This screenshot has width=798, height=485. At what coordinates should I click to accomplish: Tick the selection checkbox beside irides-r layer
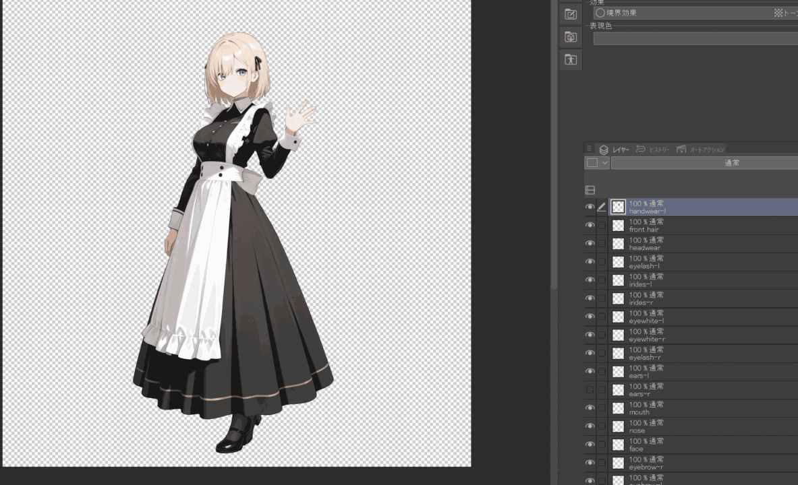[602, 298]
